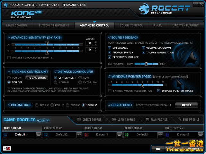Increase the X value with up arrow
The image size is (206, 154).
pyautogui.click(x=96, y=42)
